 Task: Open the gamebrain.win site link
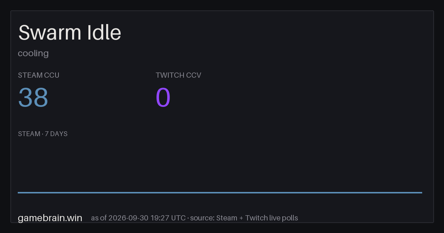(x=50, y=218)
